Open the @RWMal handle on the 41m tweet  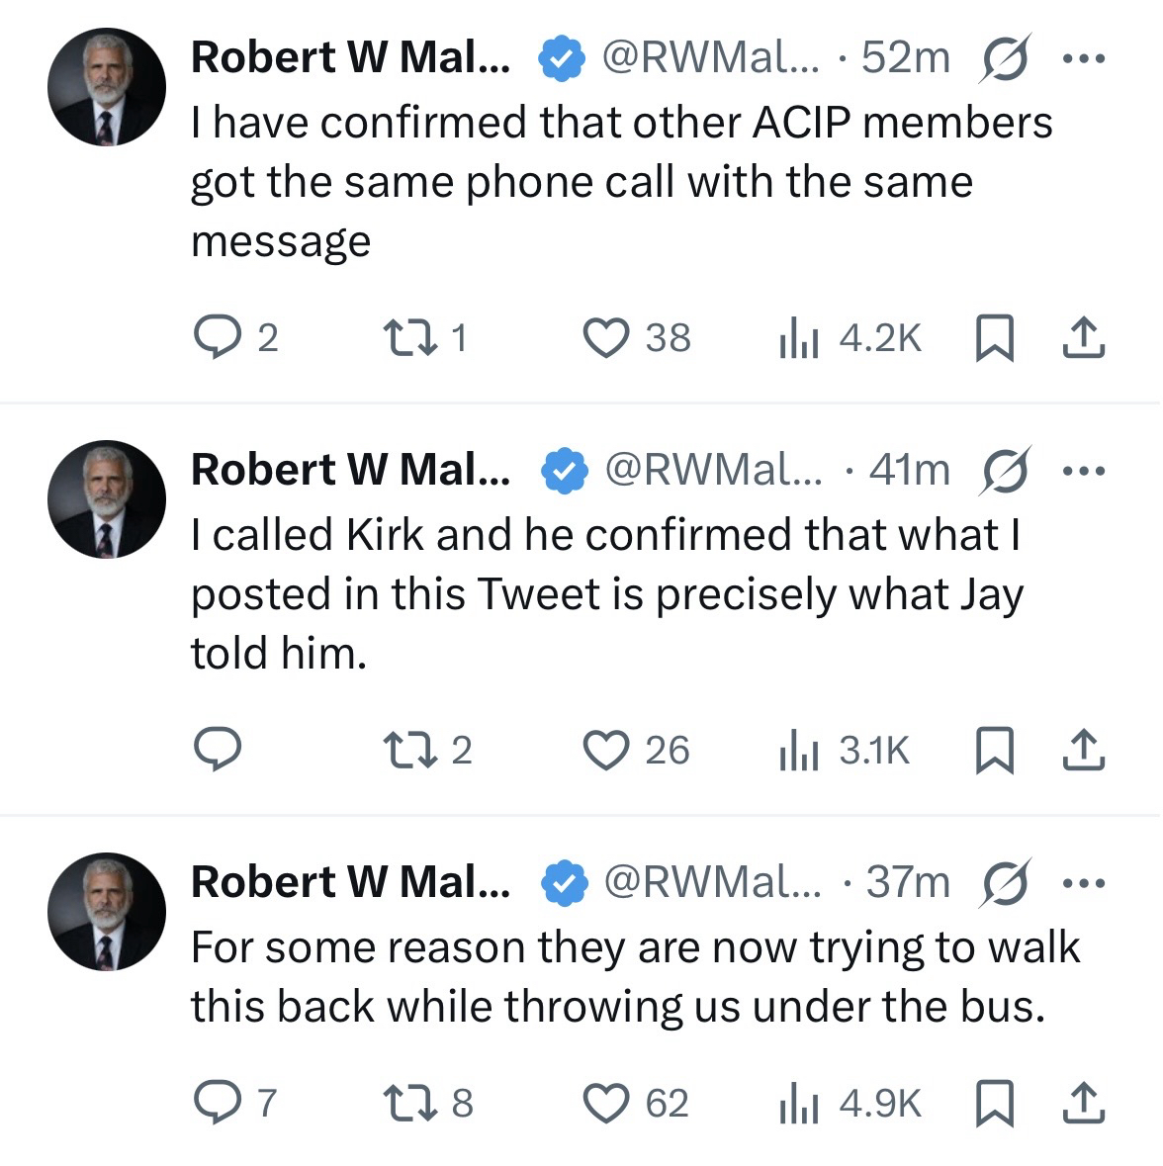point(712,470)
